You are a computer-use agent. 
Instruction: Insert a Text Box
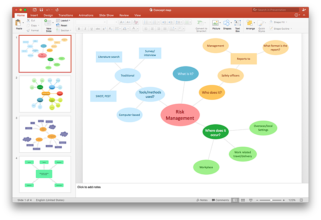pyautogui.click(x=238, y=26)
